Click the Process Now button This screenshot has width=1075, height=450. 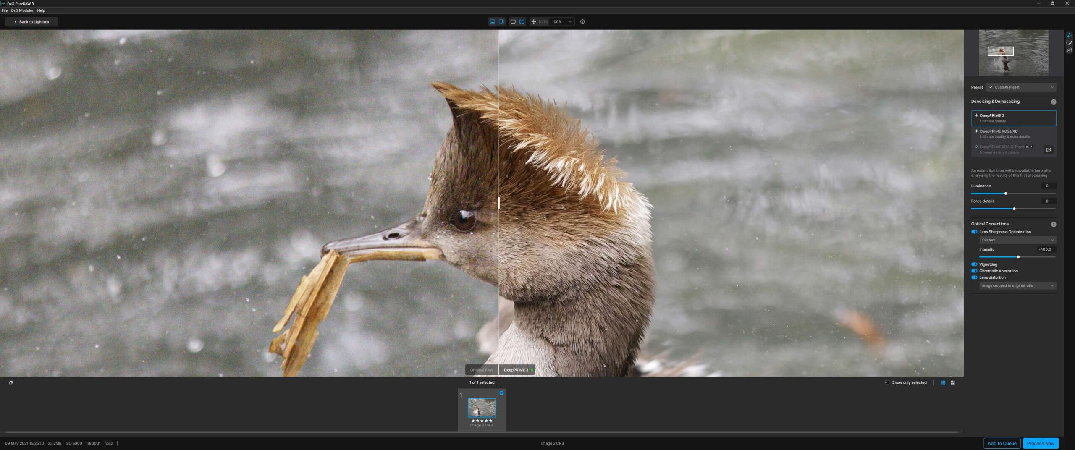1040,443
